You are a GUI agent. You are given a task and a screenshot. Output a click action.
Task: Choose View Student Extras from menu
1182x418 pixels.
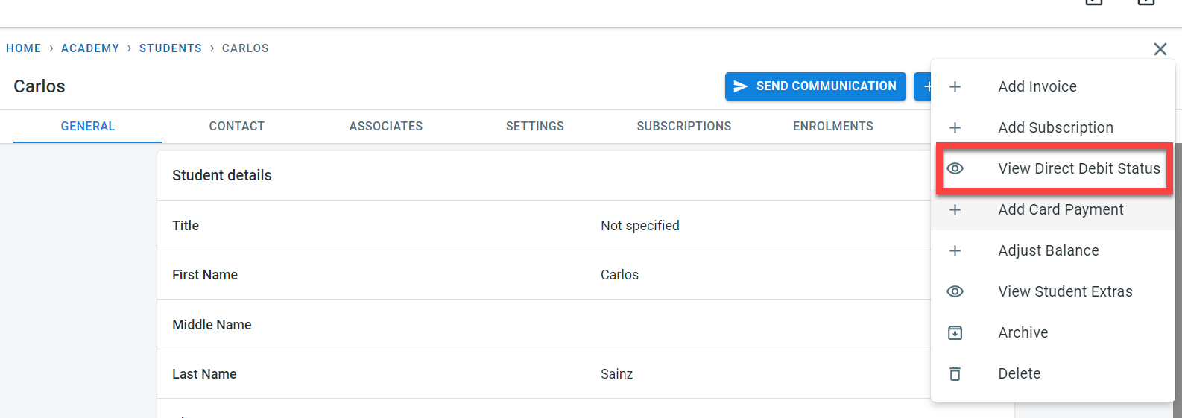[x=1065, y=292]
